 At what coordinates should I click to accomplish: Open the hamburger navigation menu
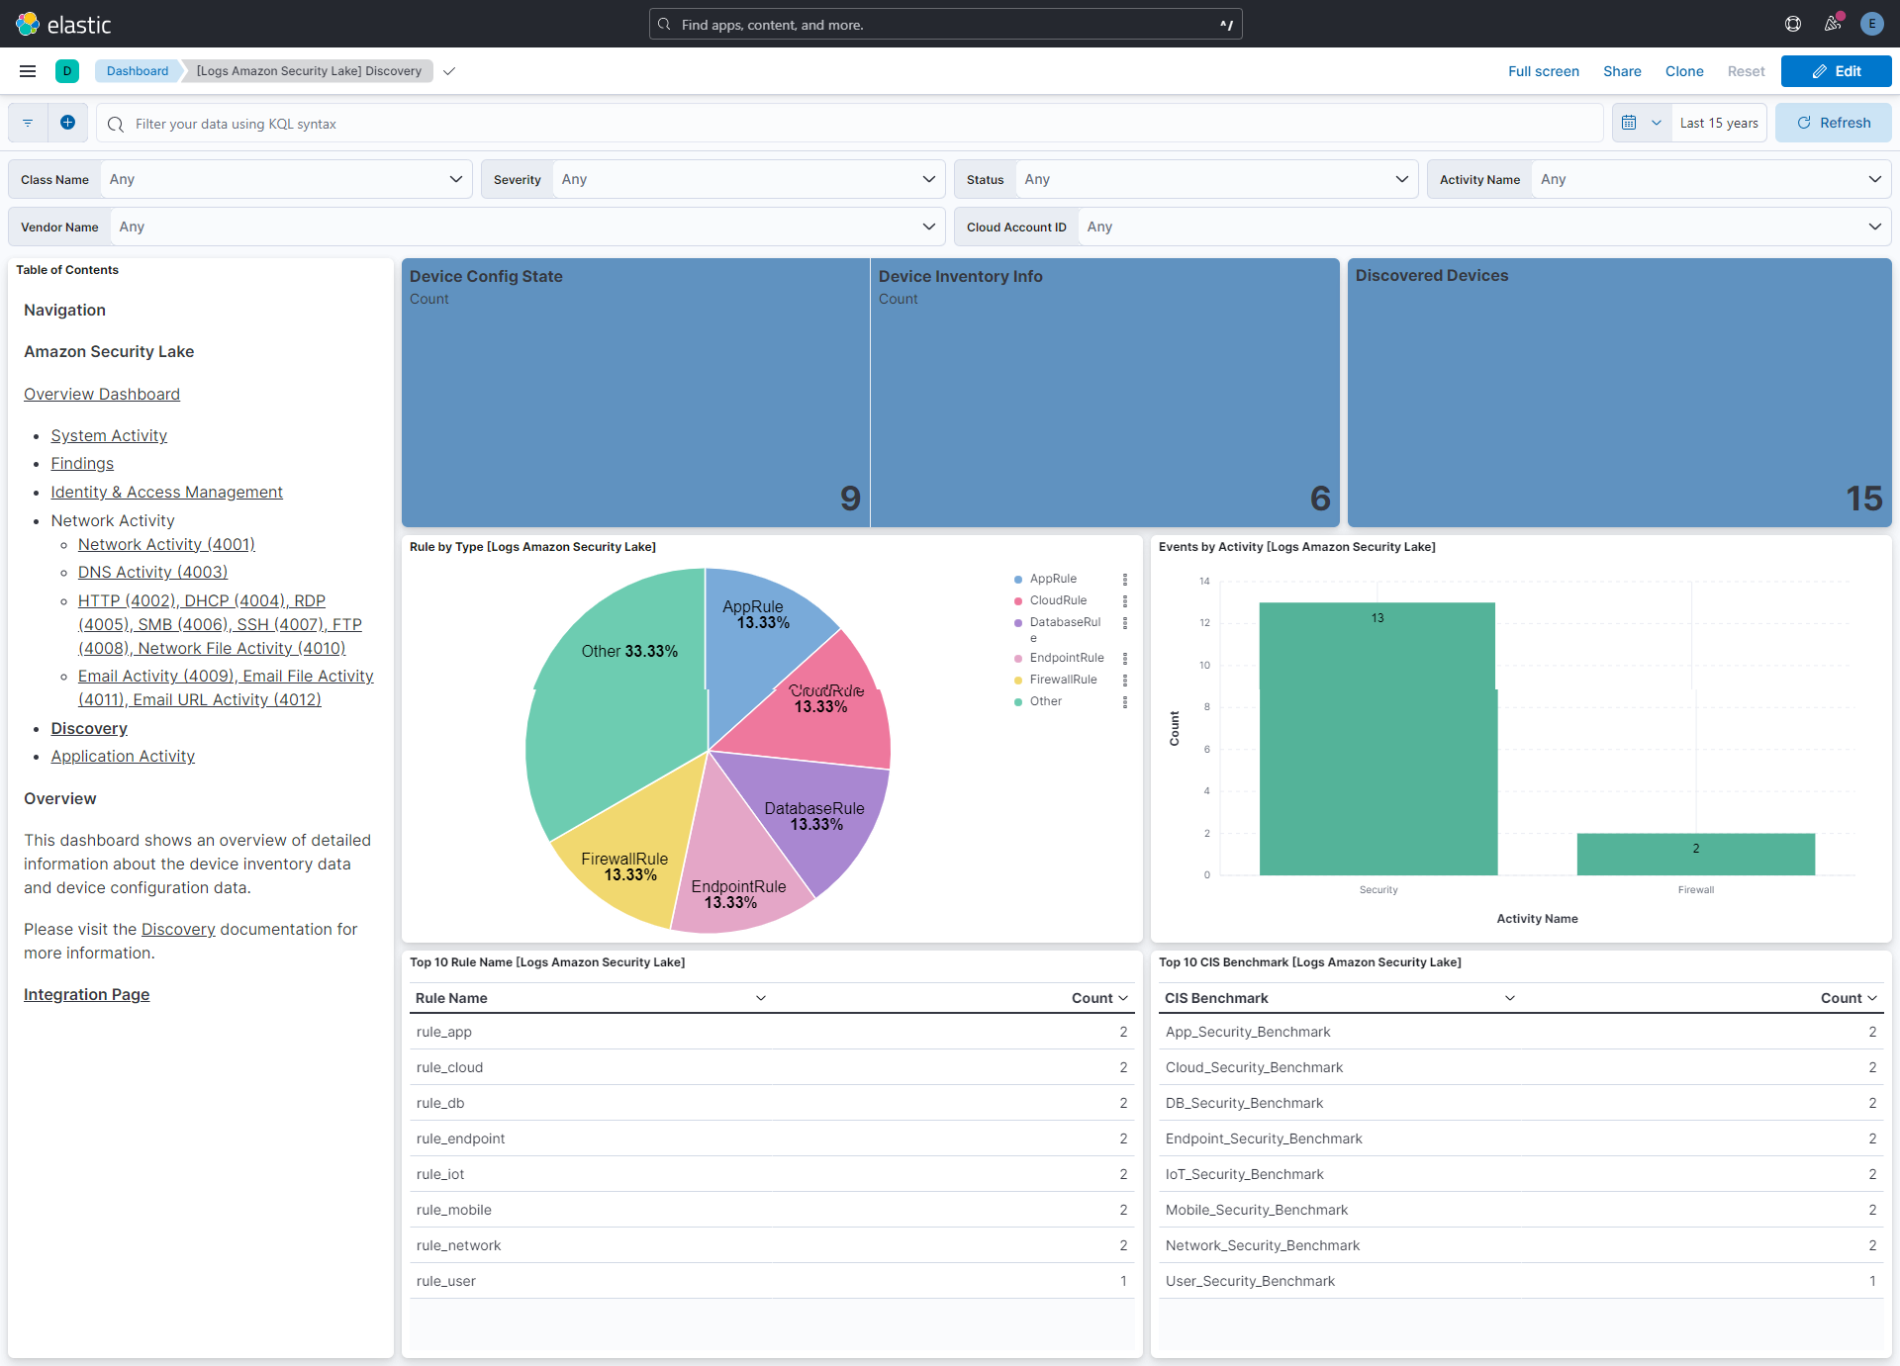(x=28, y=71)
